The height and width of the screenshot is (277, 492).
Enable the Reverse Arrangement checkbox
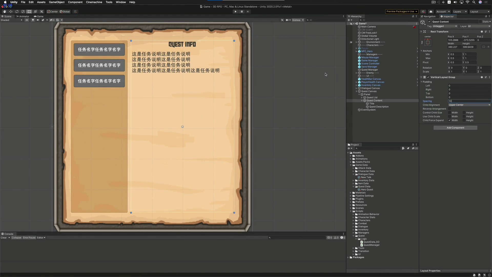tap(450, 109)
